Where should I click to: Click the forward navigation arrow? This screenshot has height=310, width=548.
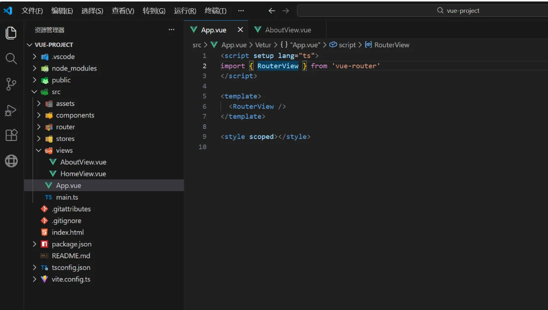coord(286,11)
